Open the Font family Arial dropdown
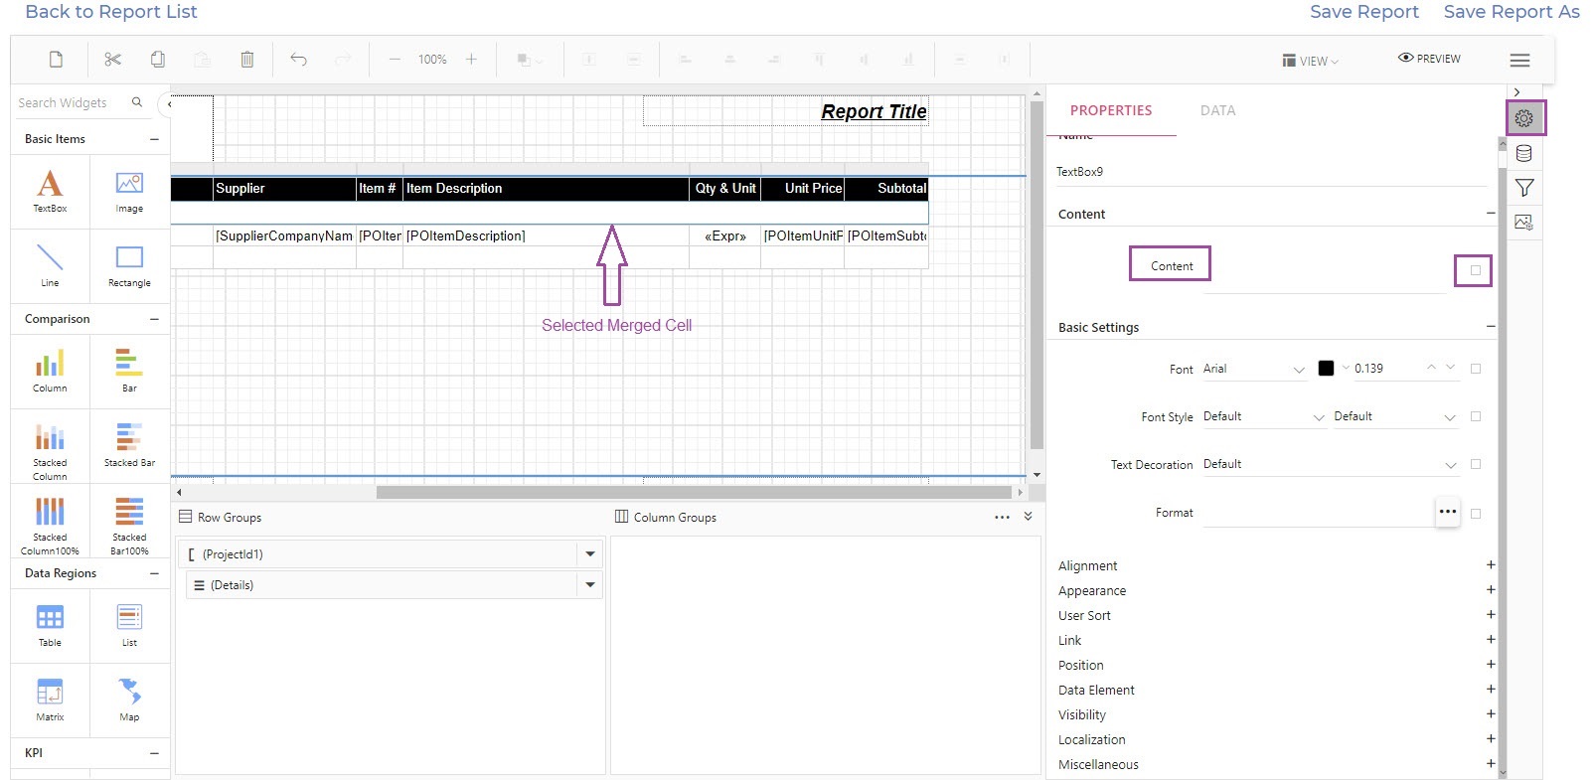Image resolution: width=1594 pixels, height=780 pixels. (x=1254, y=369)
